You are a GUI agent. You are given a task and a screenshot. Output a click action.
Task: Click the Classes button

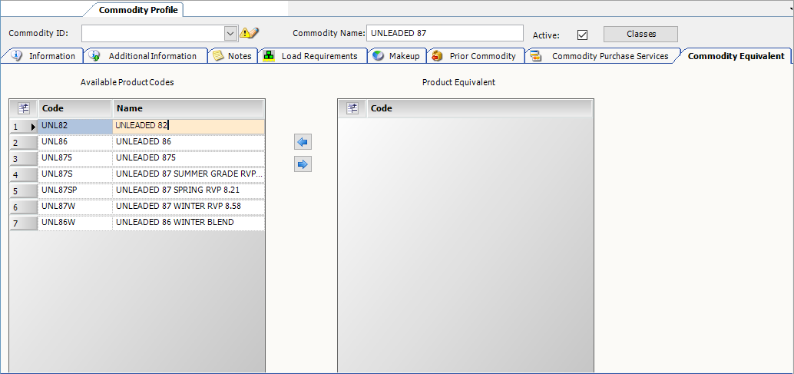(x=640, y=34)
